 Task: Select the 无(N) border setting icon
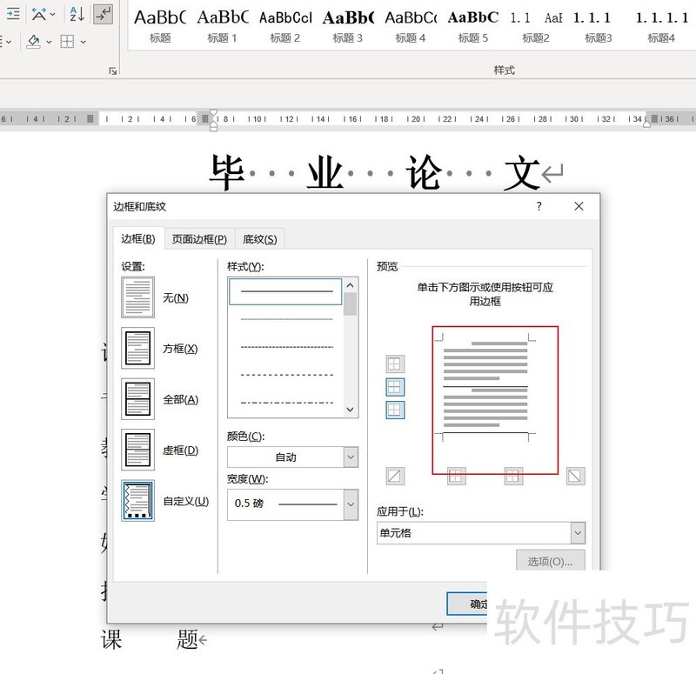coord(137,297)
